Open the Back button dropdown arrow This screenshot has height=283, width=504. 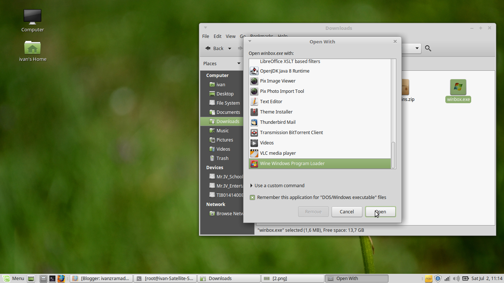pyautogui.click(x=229, y=48)
